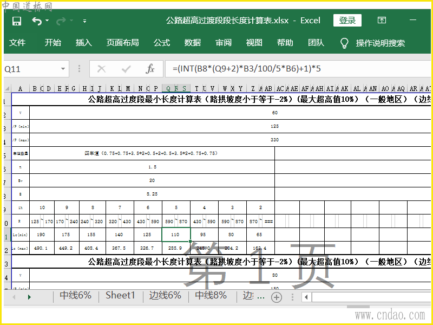Select column Z header
This screenshot has height=325, width=433.
[x=253, y=89]
